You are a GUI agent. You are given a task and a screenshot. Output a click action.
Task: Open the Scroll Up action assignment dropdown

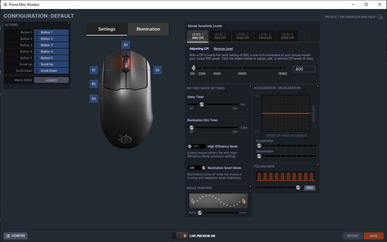51,64
